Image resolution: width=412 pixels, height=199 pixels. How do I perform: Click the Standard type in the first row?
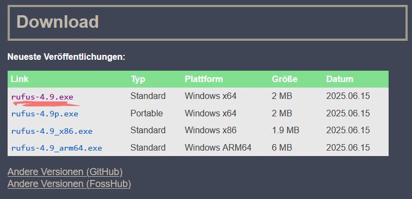point(148,96)
